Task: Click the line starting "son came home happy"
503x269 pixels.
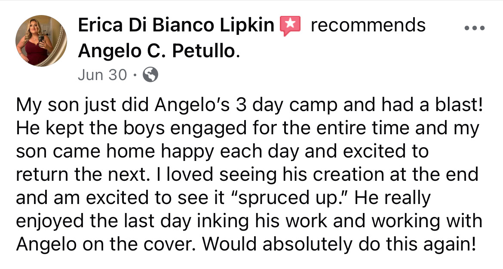Action: point(222,152)
